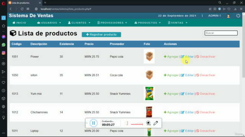Open downloads icon in address bar
The height and width of the screenshot is (137, 245).
coord(235,9)
